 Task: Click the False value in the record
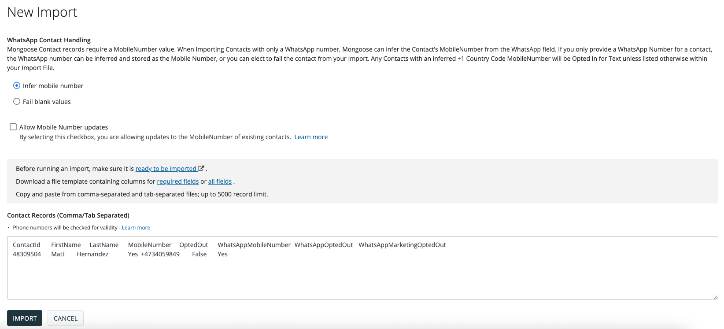(x=199, y=254)
